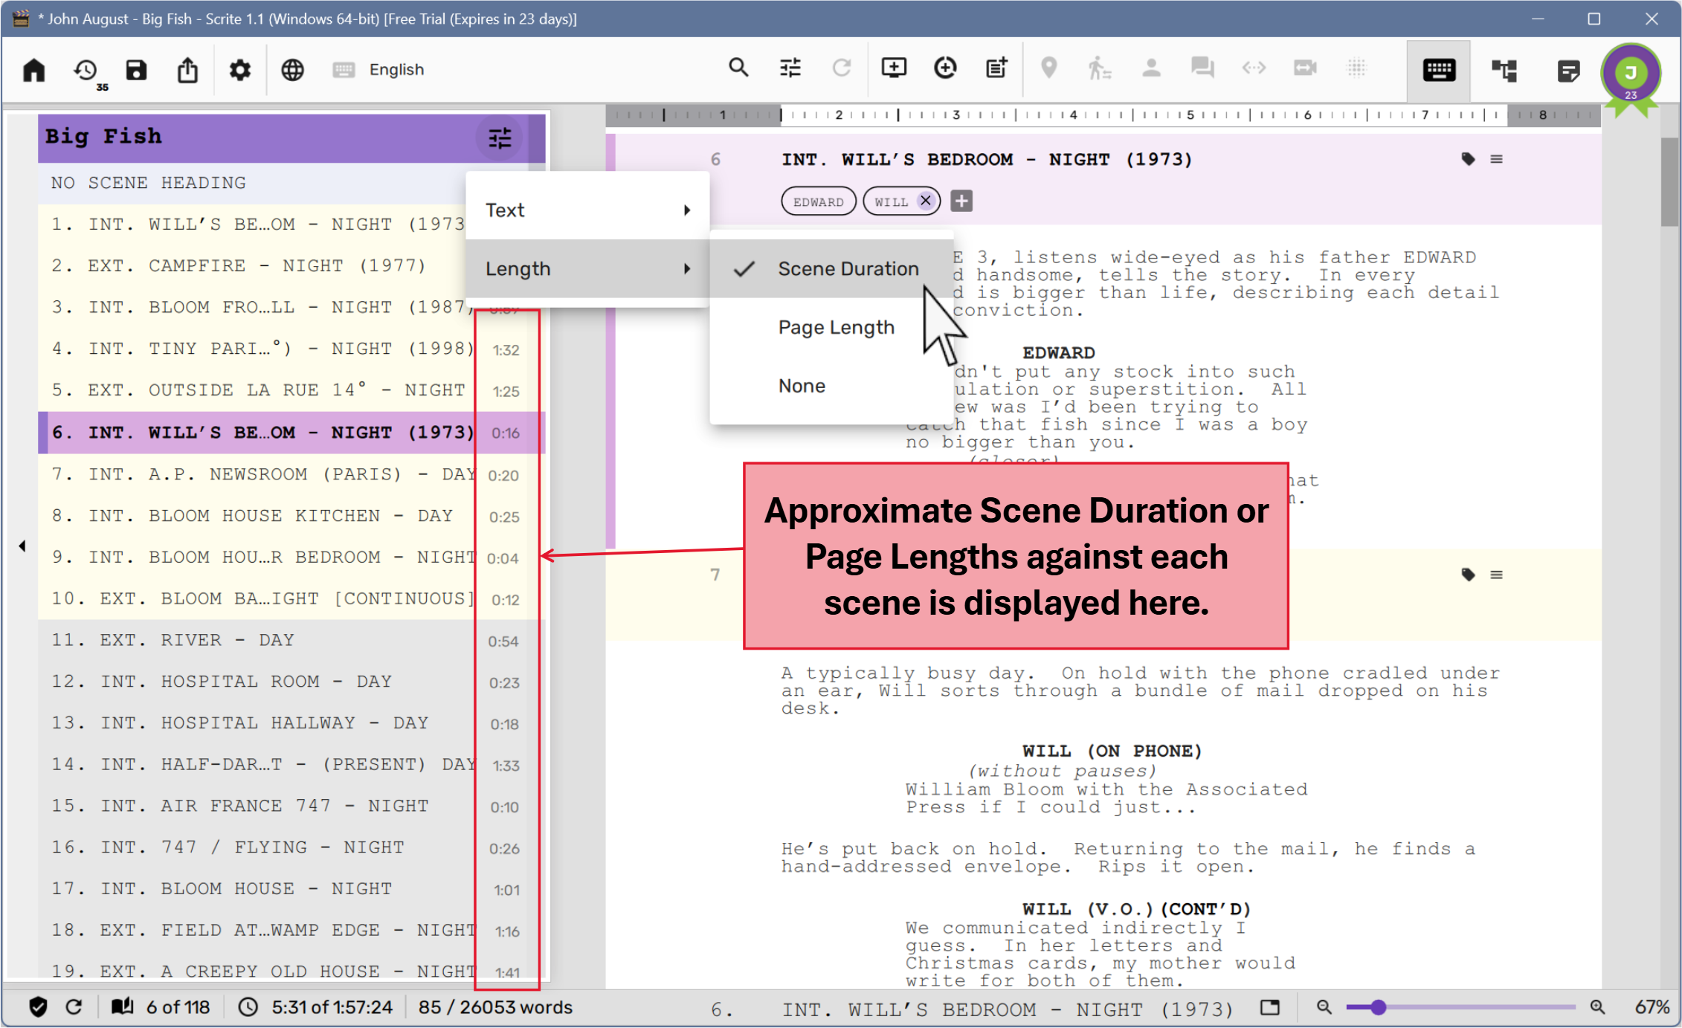Image resolution: width=1682 pixels, height=1028 pixels.
Task: Zoom in with plus magnifier icon
Action: [x=1597, y=1008]
